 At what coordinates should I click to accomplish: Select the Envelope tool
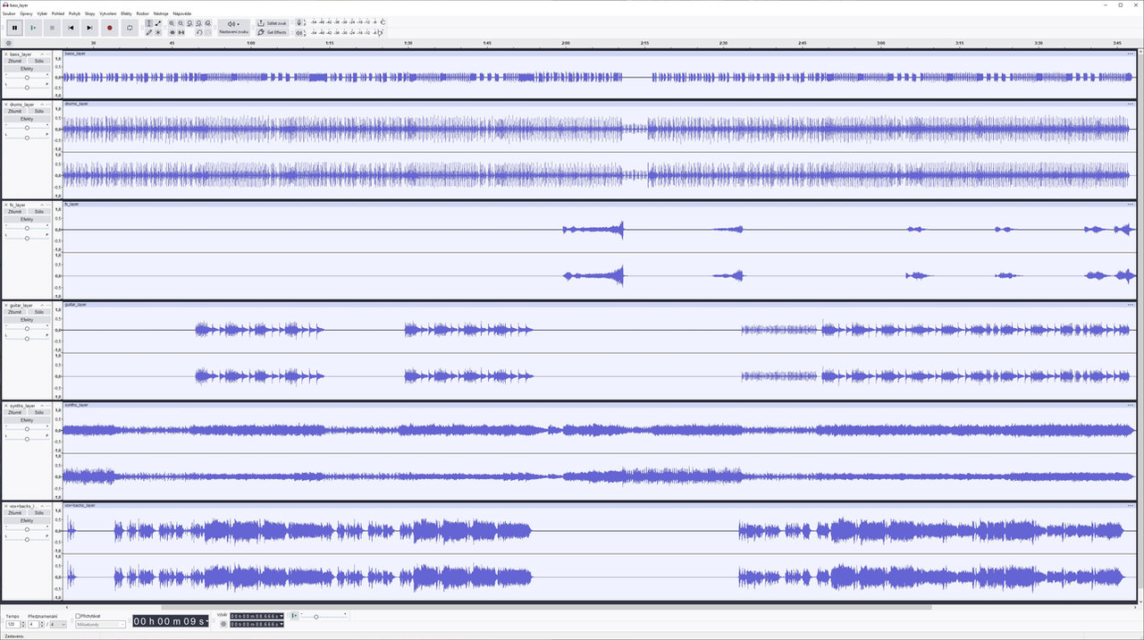click(158, 23)
